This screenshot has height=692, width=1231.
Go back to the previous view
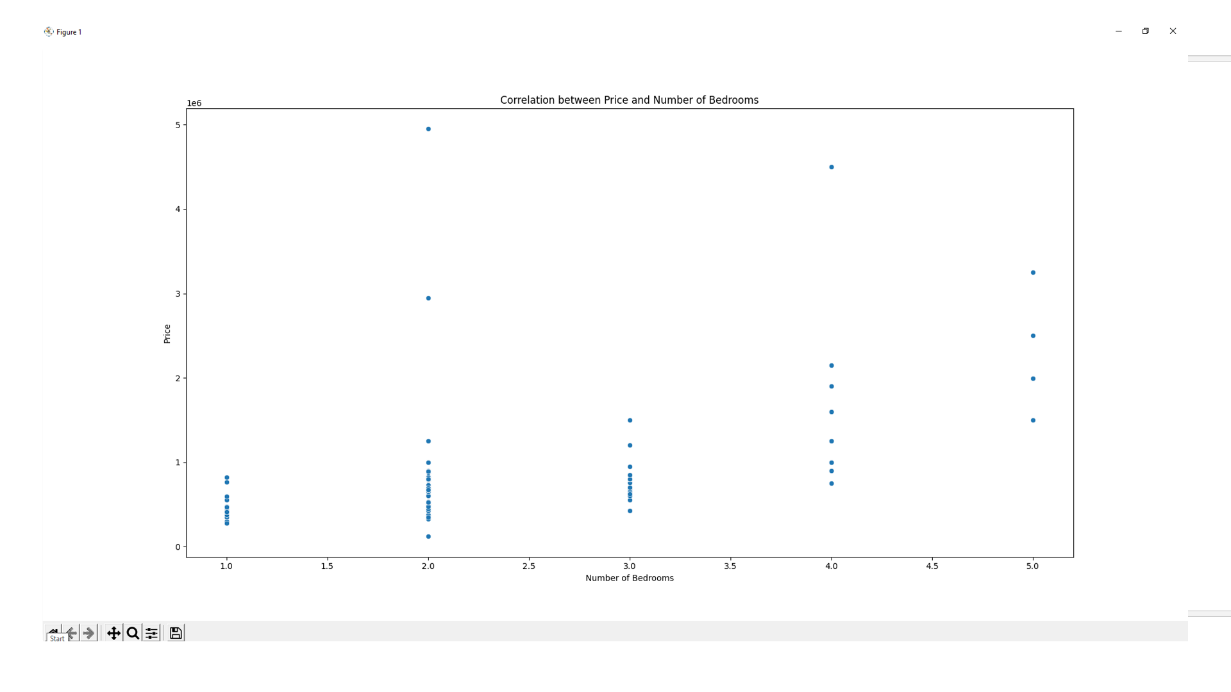click(71, 633)
